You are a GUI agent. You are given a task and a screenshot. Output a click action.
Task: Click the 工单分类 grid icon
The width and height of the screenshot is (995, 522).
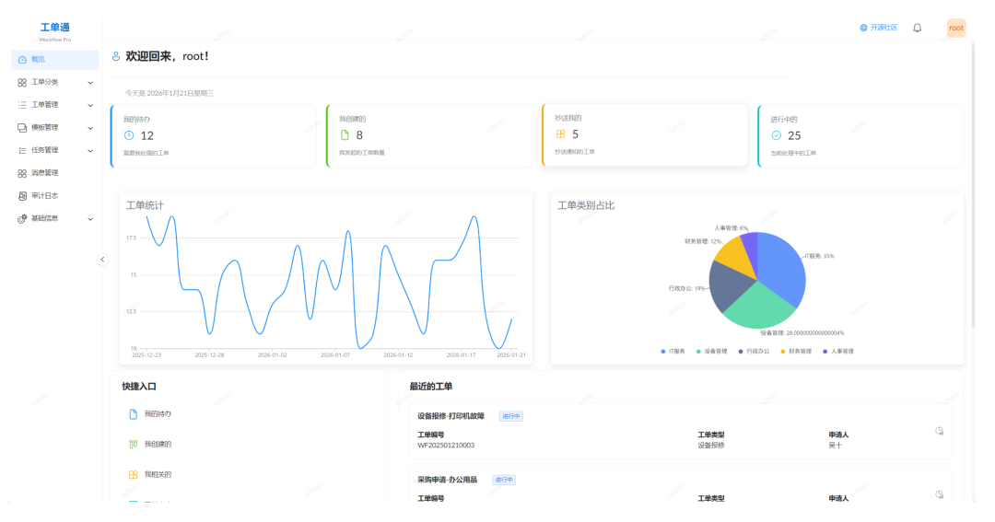click(x=22, y=83)
